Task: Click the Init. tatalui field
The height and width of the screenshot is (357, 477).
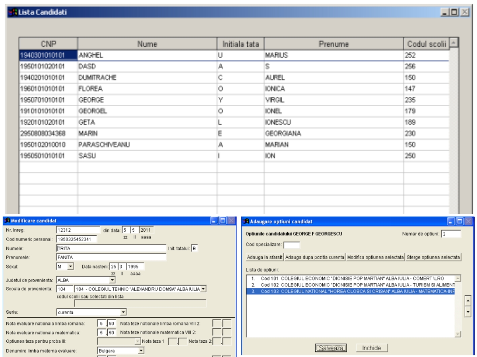Action: 195,248
